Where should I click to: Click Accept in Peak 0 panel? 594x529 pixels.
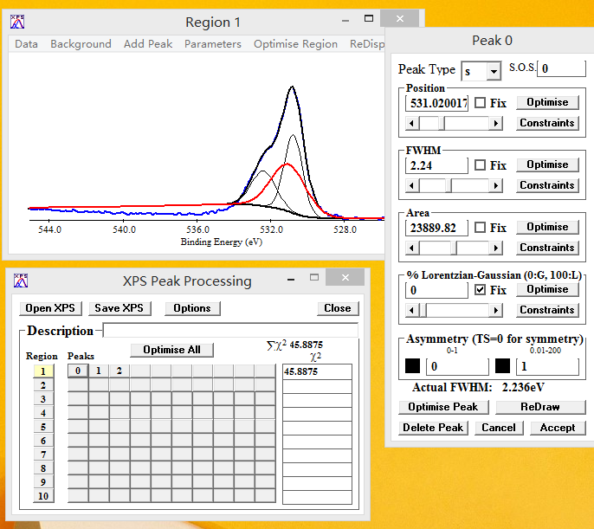(x=558, y=428)
